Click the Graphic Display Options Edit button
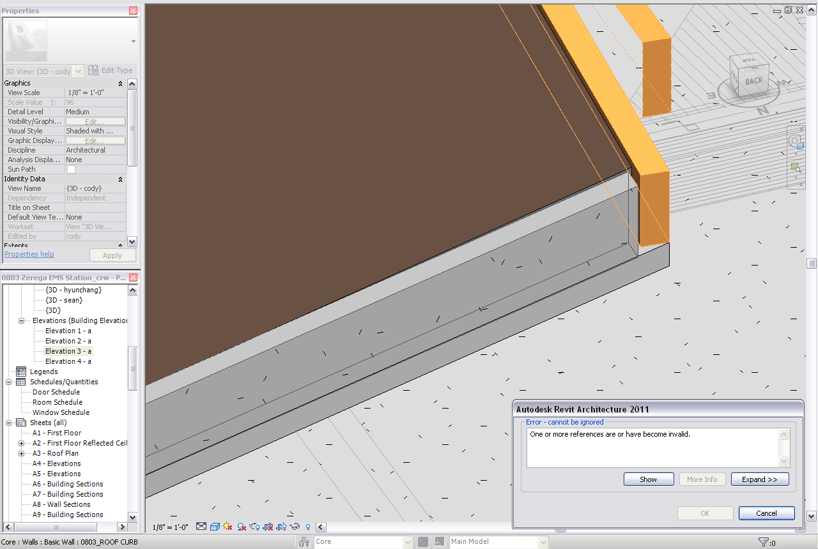This screenshot has width=818, height=549. (95, 141)
